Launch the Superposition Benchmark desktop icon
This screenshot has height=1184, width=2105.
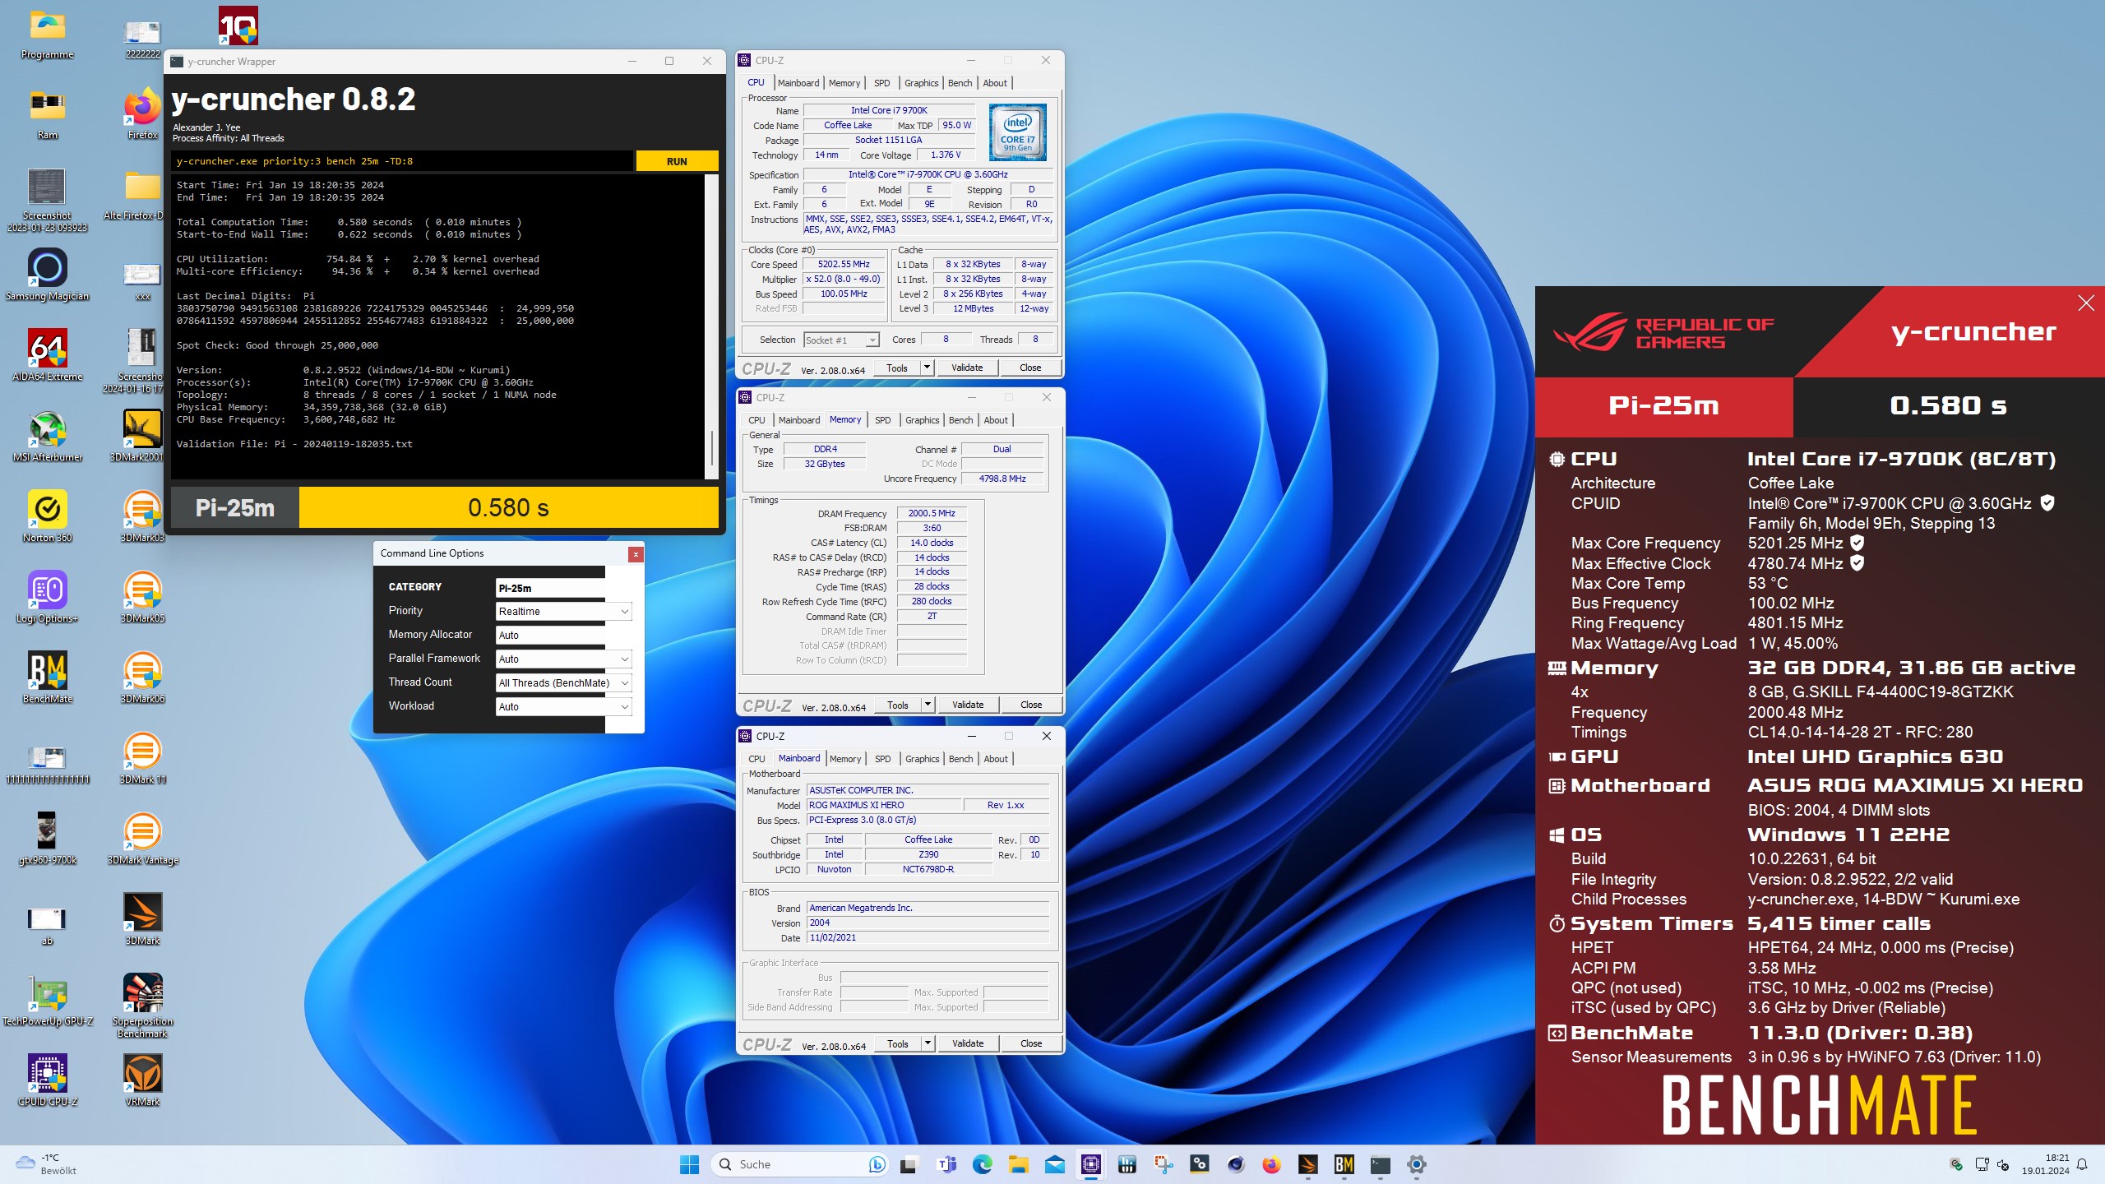[x=143, y=1005]
